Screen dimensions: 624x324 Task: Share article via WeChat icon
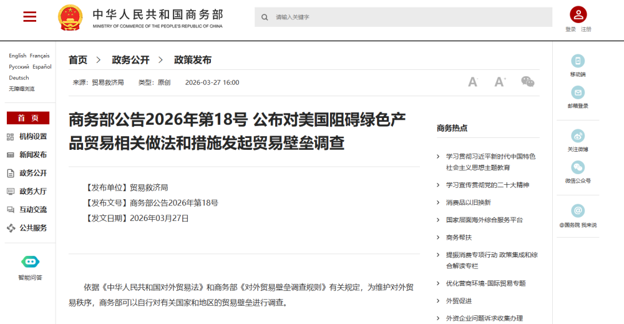[x=528, y=82]
